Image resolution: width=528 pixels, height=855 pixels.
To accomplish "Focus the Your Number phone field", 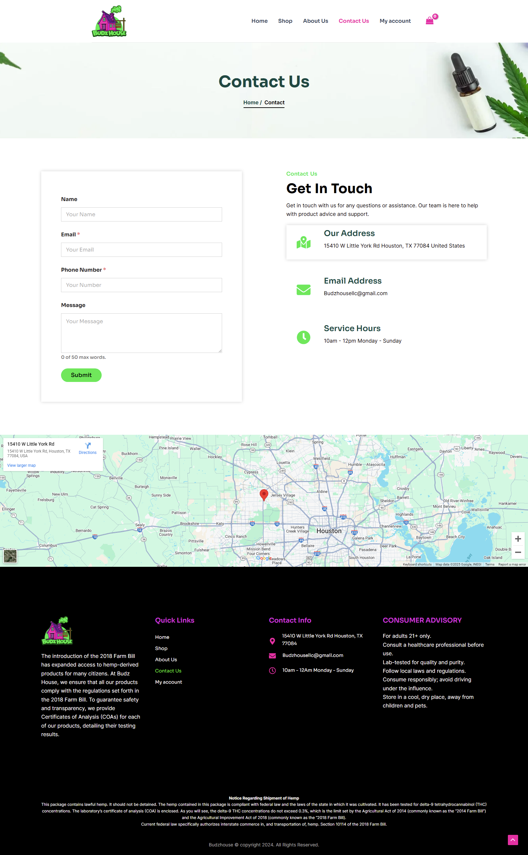I will [142, 285].
